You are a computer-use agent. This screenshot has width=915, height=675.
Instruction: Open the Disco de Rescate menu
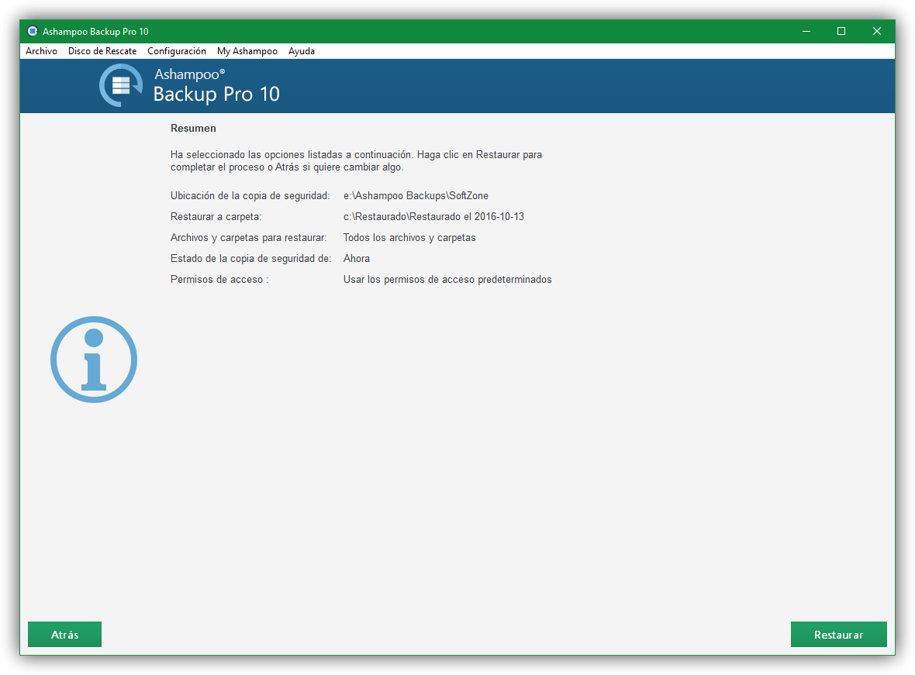tap(102, 51)
